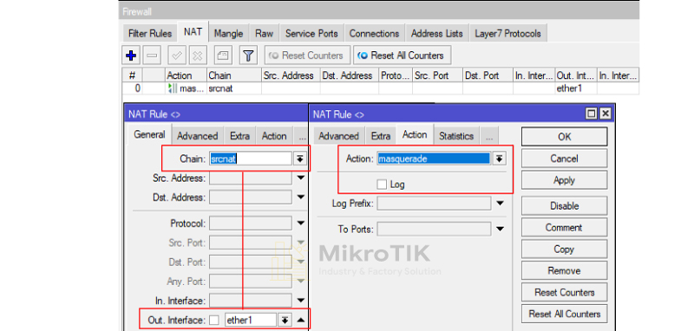This screenshot has width=694, height=331.
Task: Click the OK button
Action: click(x=565, y=137)
